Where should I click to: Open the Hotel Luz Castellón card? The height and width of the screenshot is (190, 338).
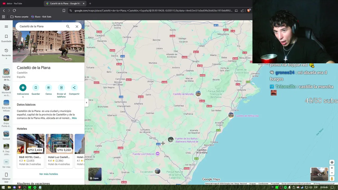click(x=59, y=151)
